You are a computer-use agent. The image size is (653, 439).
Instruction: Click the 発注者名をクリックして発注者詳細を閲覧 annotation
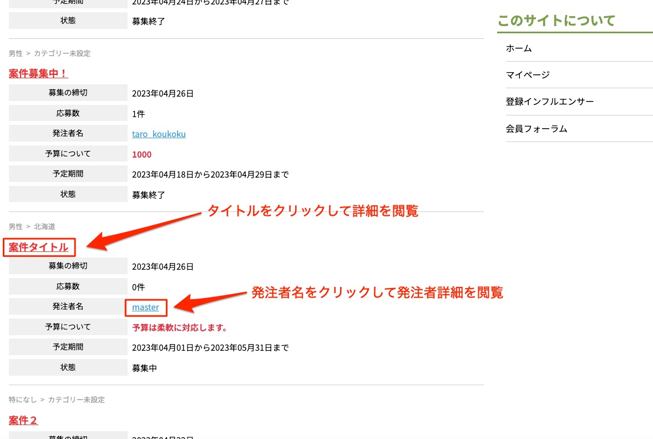[x=377, y=292]
